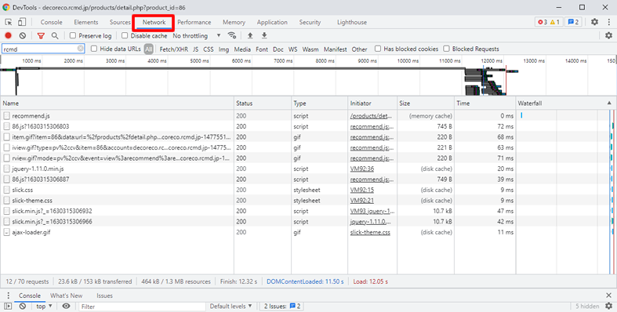Select the jquery-1.11.0.min.js request row

258,169
